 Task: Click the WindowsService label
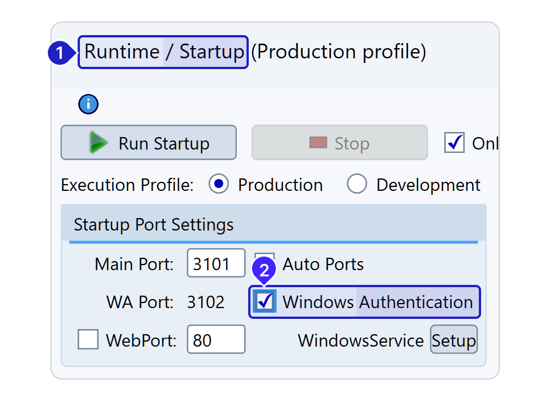(x=361, y=340)
